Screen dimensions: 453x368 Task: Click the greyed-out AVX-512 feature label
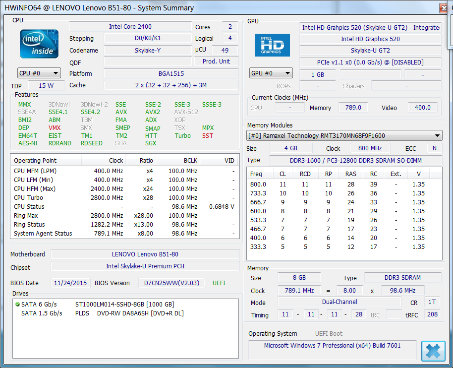tap(186, 112)
